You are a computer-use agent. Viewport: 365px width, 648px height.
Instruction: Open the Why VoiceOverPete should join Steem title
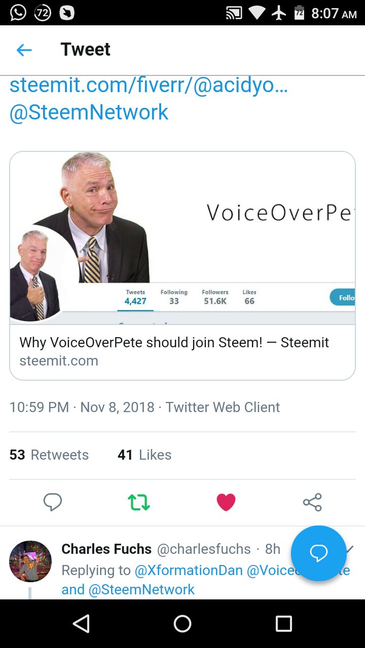point(174,342)
